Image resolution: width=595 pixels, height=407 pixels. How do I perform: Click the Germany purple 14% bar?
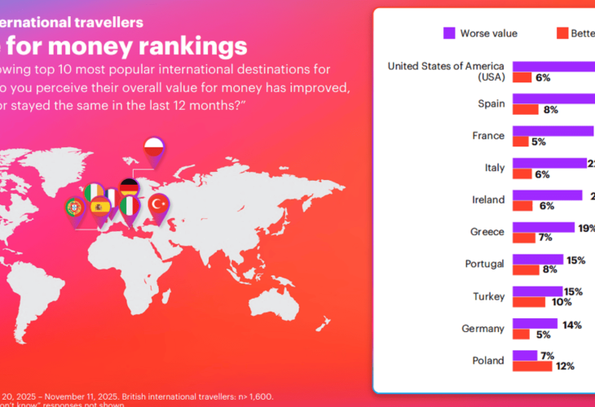[x=534, y=323]
